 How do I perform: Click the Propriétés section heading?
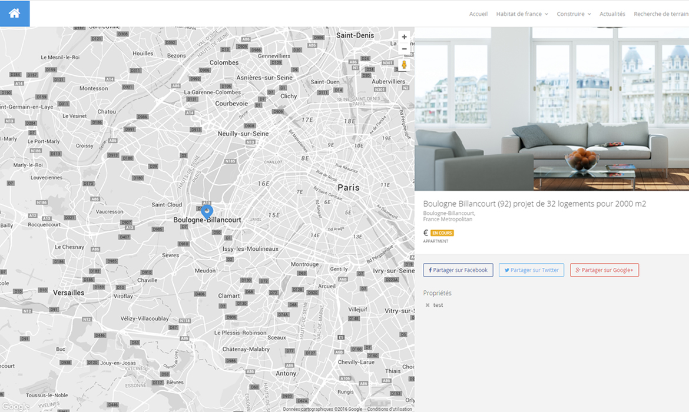437,293
